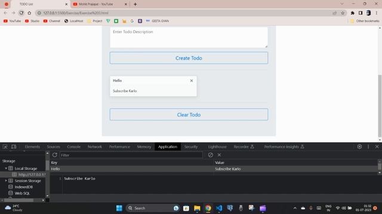Toggle the browser side panel icon

[361, 13]
